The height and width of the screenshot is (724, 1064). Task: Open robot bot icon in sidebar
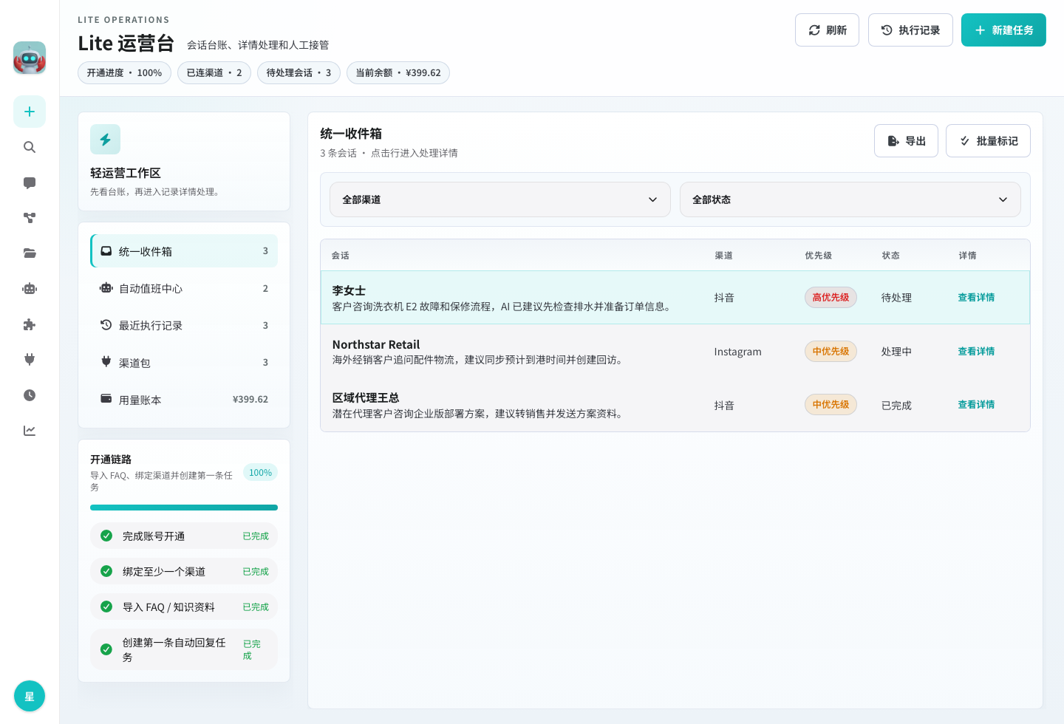pyautogui.click(x=30, y=289)
